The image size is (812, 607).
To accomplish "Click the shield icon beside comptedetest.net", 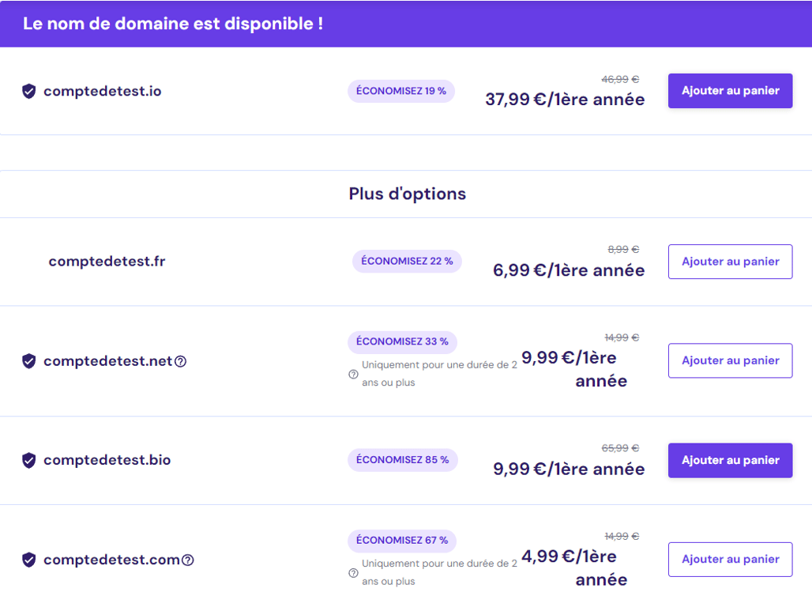I will 28,361.
